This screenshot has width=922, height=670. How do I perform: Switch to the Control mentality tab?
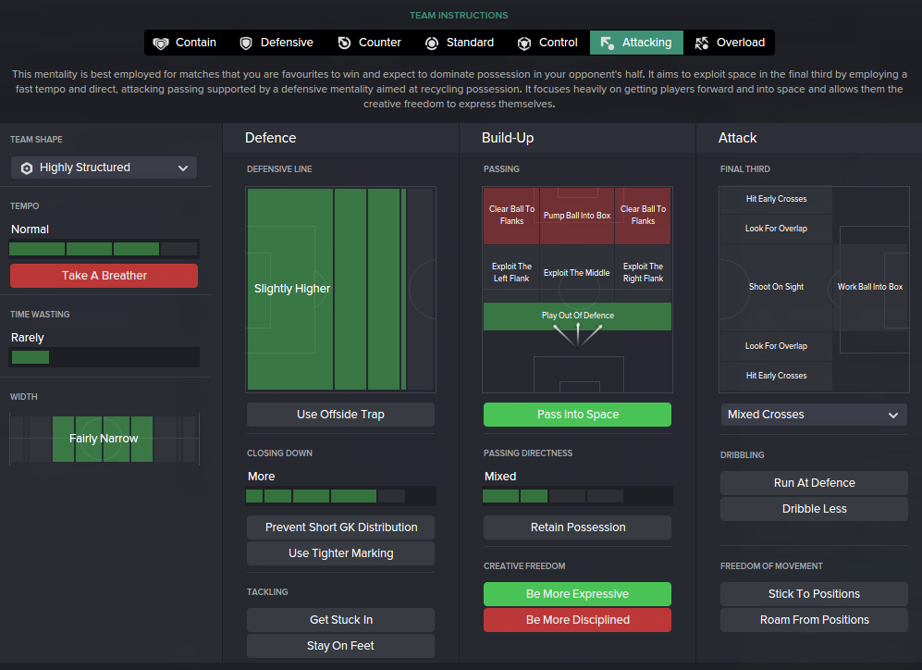548,43
